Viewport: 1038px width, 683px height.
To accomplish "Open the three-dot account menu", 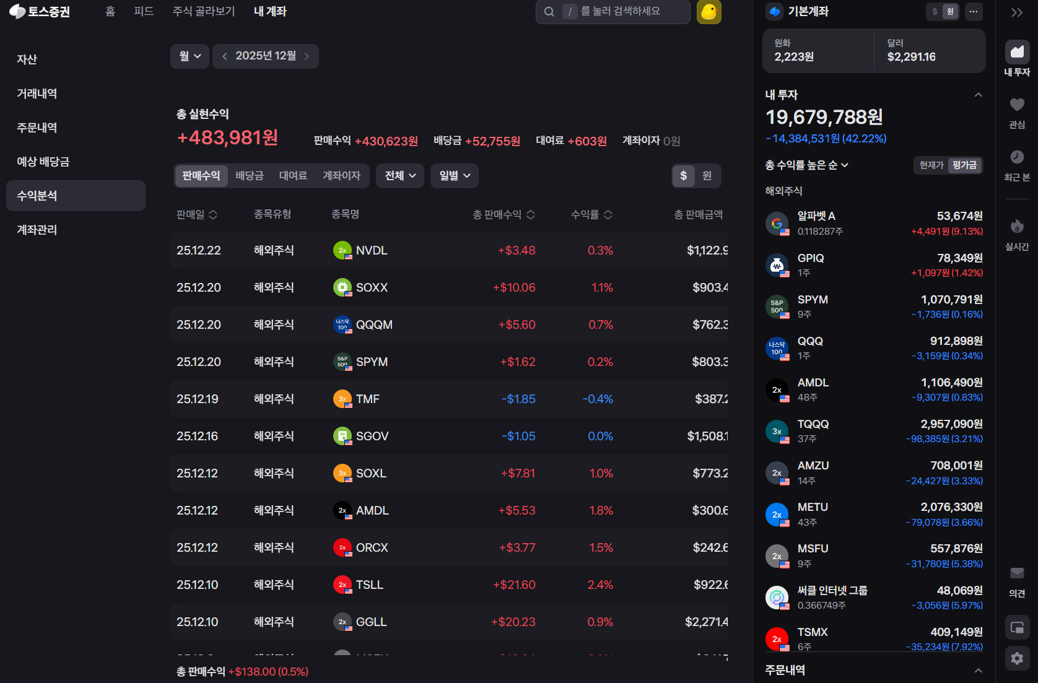I will coord(974,11).
